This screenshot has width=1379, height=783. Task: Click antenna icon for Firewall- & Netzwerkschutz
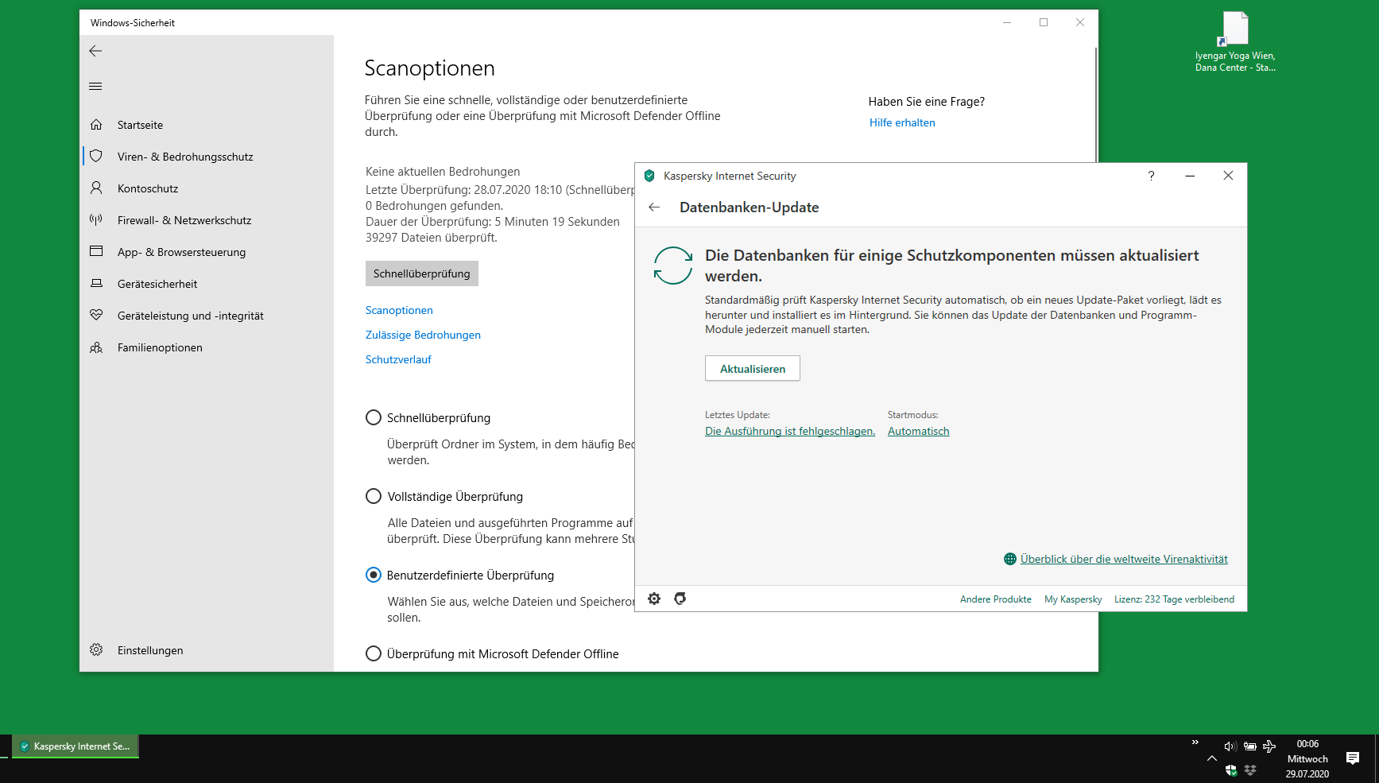tap(96, 220)
